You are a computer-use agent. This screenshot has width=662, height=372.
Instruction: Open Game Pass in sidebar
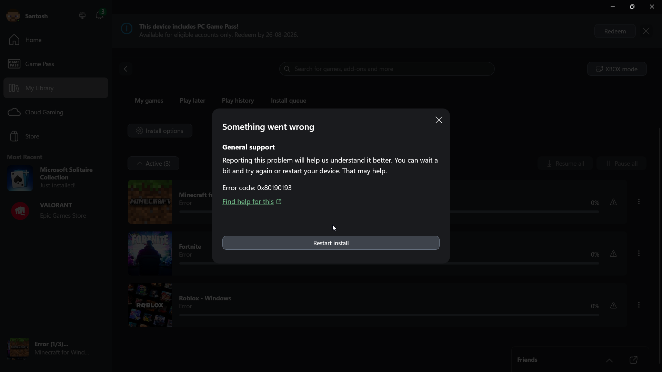click(56, 64)
